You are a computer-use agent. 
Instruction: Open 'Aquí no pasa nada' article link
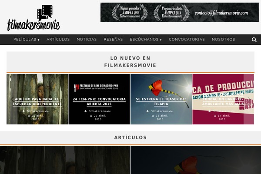pyautogui.click(x=37, y=101)
